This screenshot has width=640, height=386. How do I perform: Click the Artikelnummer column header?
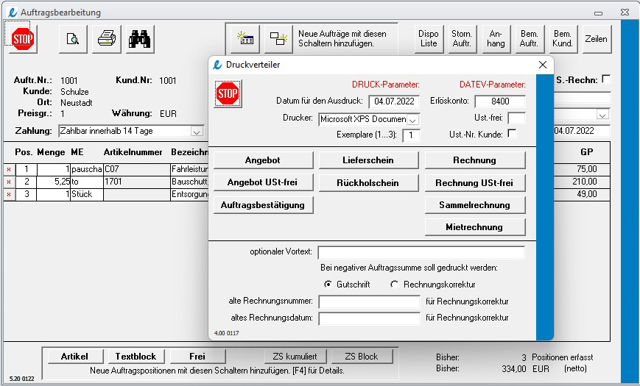133,152
